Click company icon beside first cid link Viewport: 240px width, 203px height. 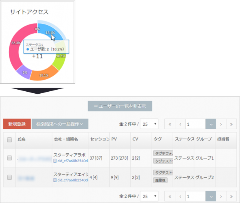[x=55, y=161]
